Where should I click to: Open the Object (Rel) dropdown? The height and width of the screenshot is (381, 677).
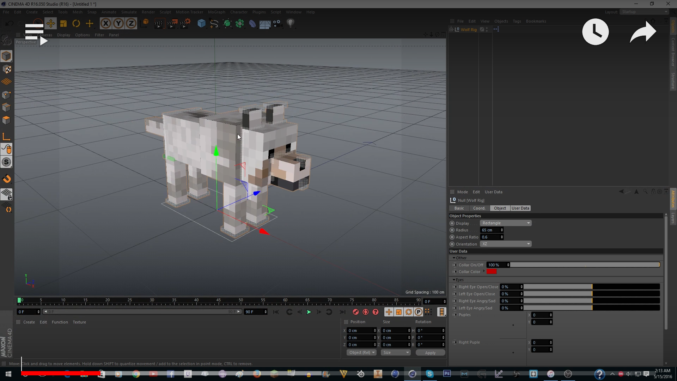tap(362, 352)
